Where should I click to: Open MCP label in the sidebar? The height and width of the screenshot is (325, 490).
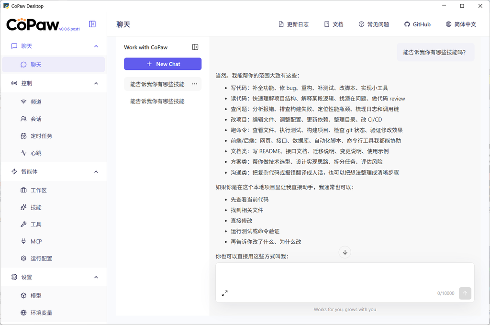click(36, 241)
